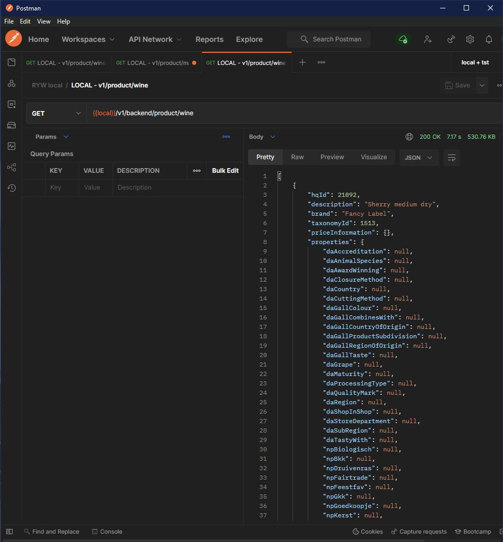Open the Edit menu
This screenshot has height=542, width=503.
(25, 21)
